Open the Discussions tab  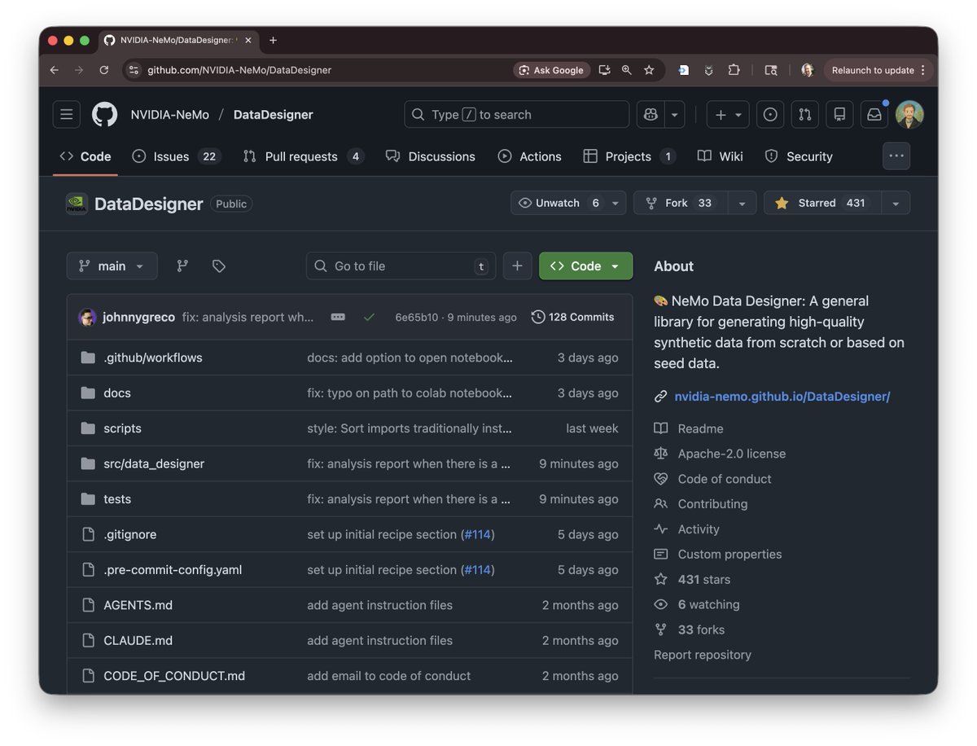[x=431, y=156]
